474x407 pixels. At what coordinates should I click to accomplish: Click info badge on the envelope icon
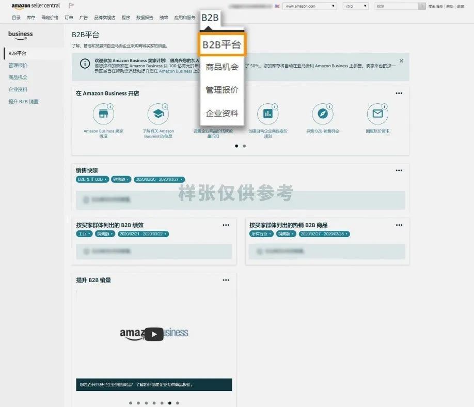[x=385, y=106]
